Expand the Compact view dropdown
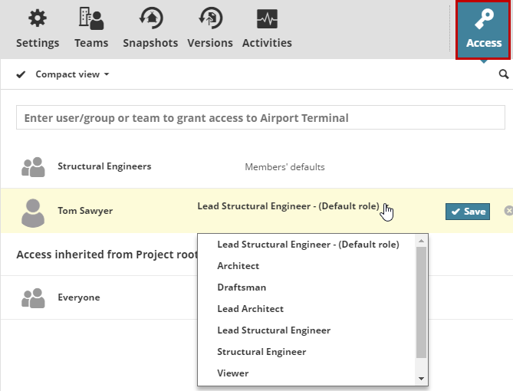 (x=72, y=74)
